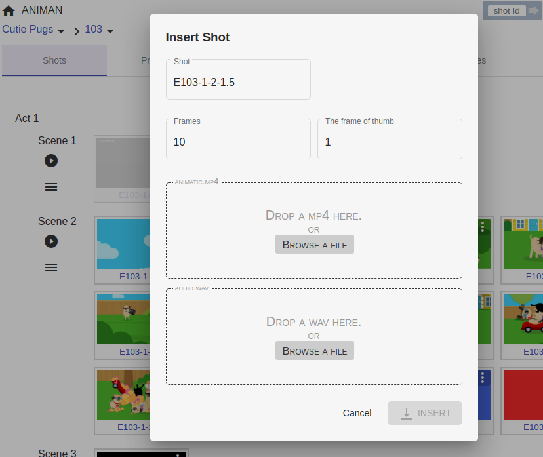
Task: Switch to the Shots tab
Action: coord(54,60)
